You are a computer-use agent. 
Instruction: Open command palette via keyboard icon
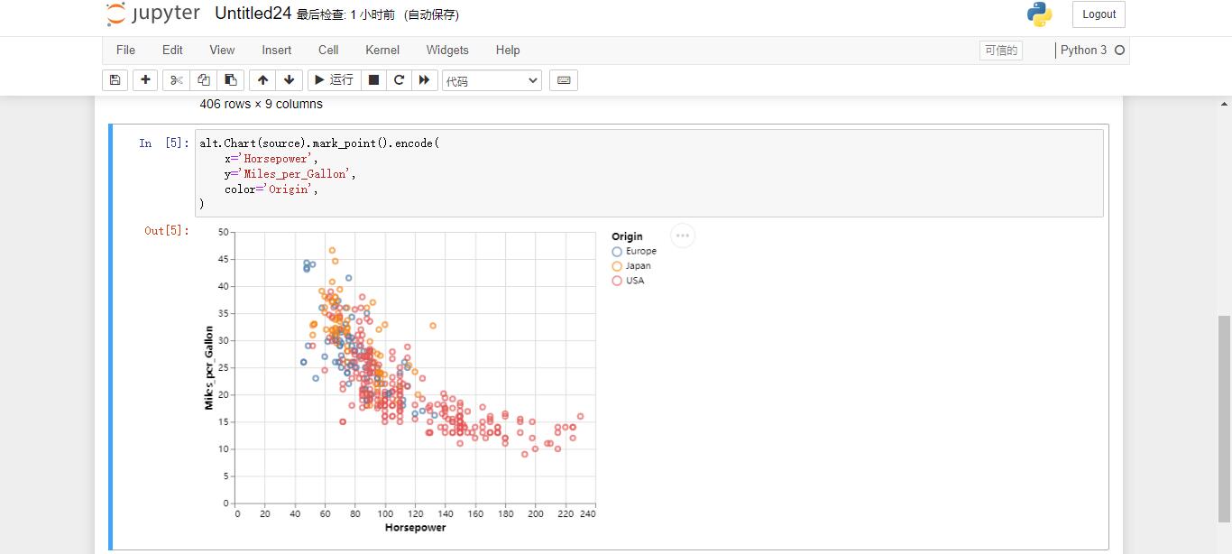click(563, 80)
